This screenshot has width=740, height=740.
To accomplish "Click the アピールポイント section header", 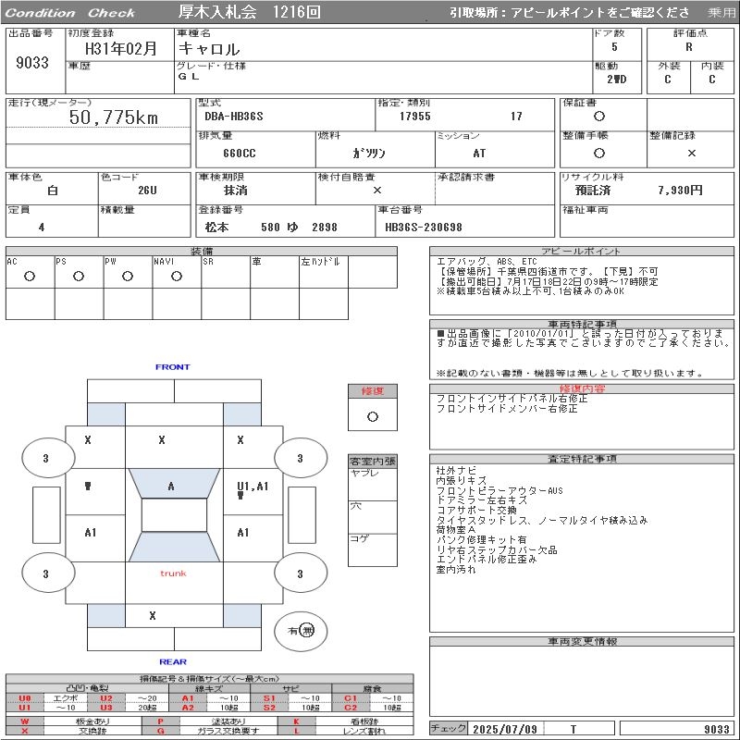I will [x=581, y=251].
